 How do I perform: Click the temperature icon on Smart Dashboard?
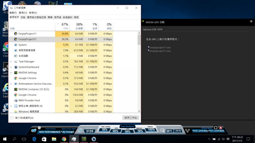tap(162, 130)
